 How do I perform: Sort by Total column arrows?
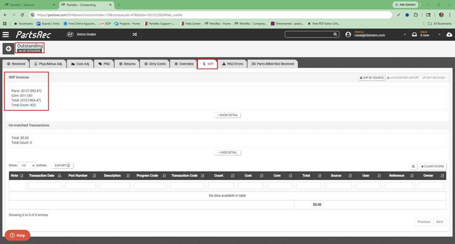click(320, 176)
